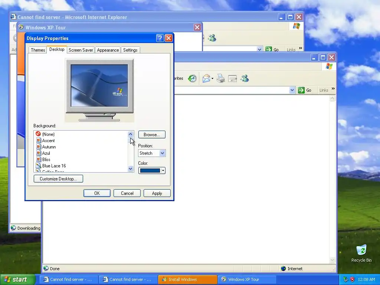Open the Screen Saver tab
This screenshot has width=380, height=285.
pos(81,50)
